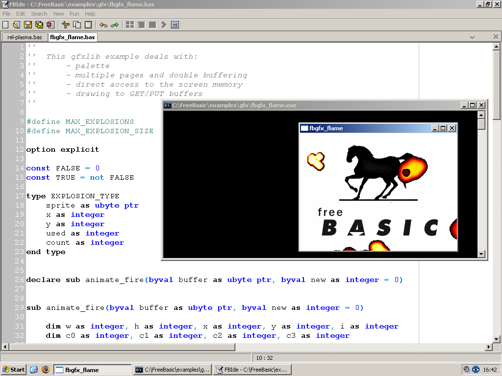Click the Undo arrow icon

click(103, 24)
